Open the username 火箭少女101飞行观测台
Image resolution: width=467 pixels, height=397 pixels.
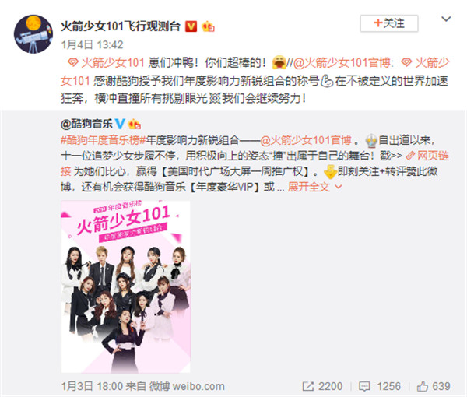[121, 26]
